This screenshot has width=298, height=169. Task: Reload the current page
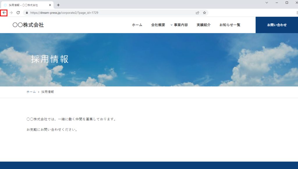[18, 13]
